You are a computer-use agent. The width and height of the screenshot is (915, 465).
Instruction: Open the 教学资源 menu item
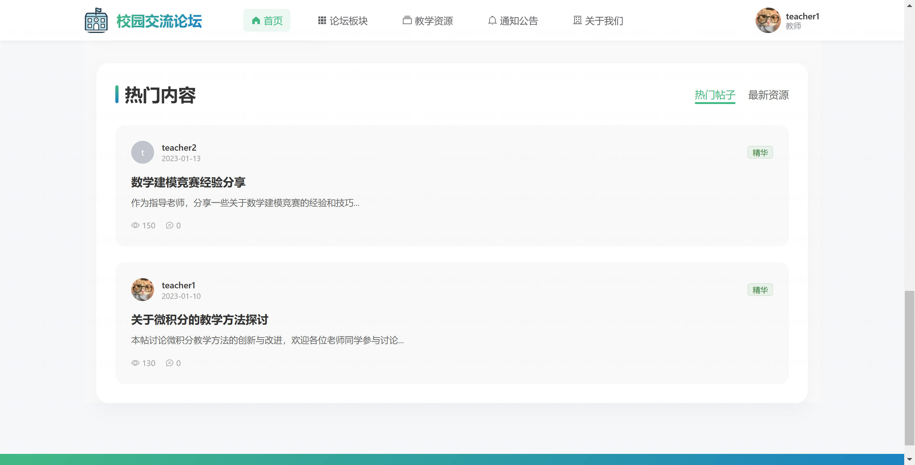coord(428,21)
